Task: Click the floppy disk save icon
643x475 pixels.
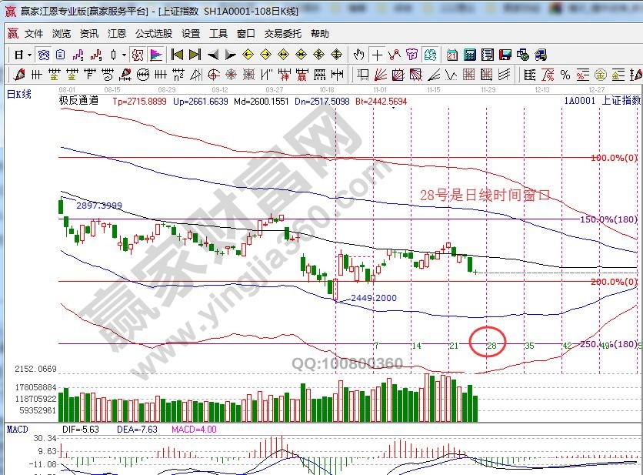Action: click(x=505, y=55)
